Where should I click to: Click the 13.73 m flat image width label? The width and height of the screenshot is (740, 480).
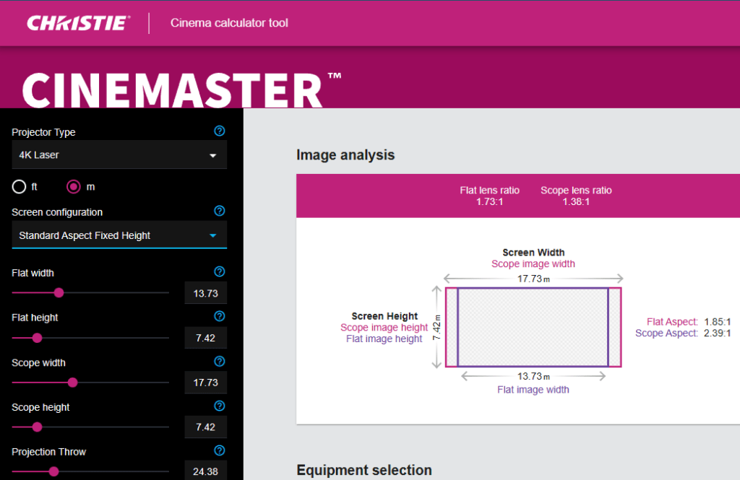pyautogui.click(x=533, y=376)
